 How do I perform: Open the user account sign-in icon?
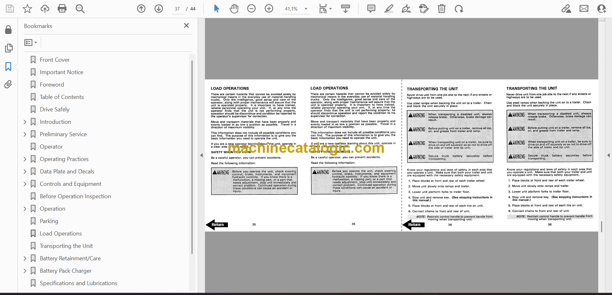point(601,9)
